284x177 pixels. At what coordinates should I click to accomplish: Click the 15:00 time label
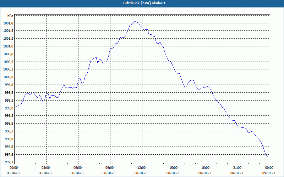coord(174,168)
